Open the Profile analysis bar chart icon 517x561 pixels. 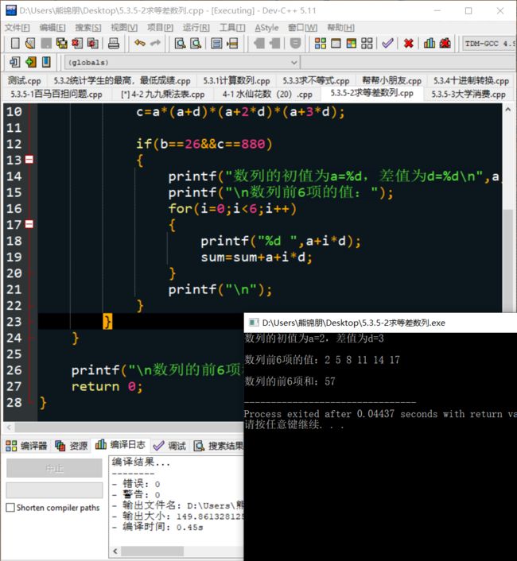(430, 44)
